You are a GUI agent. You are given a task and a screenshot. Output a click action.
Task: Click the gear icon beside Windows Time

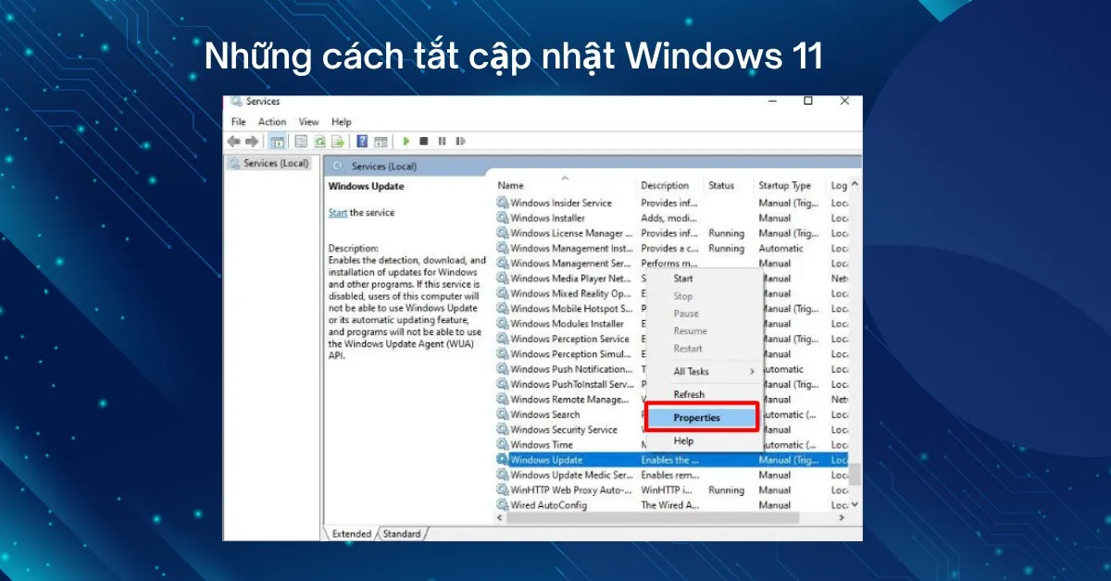tap(503, 445)
